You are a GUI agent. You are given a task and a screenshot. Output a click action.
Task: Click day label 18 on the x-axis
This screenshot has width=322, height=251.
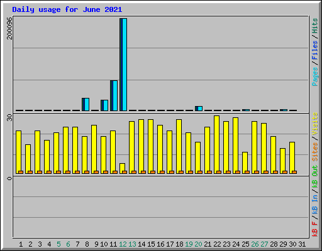tap(179, 244)
